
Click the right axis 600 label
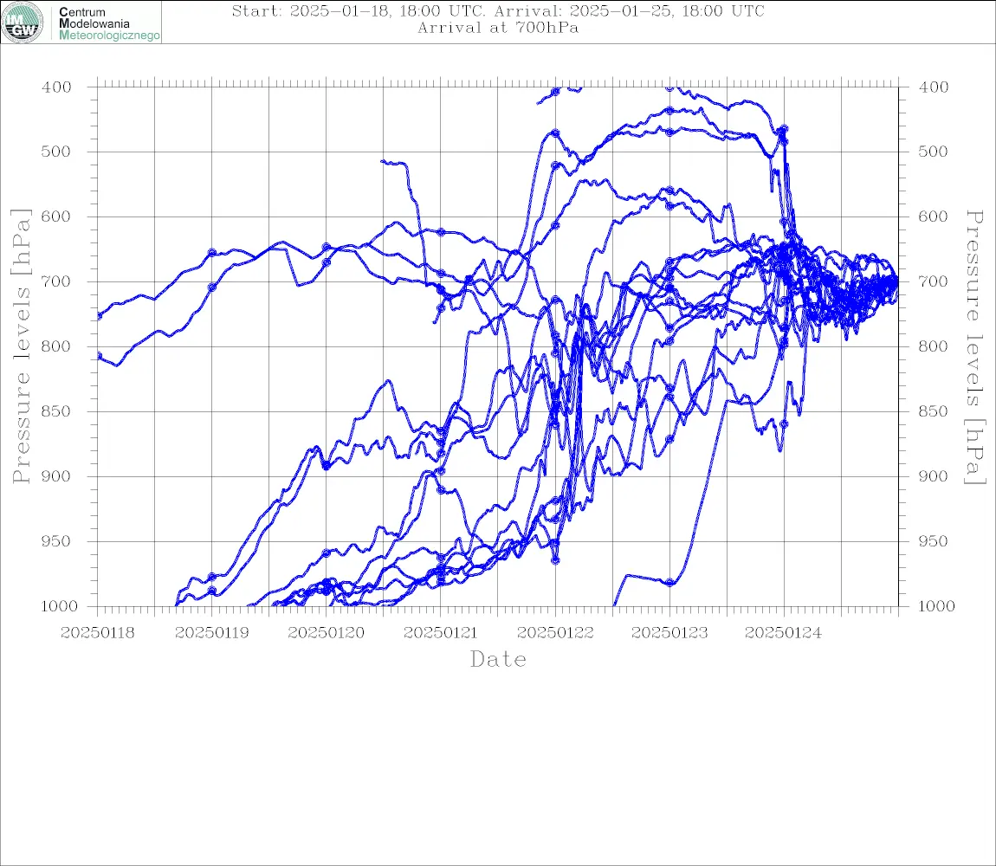934,216
